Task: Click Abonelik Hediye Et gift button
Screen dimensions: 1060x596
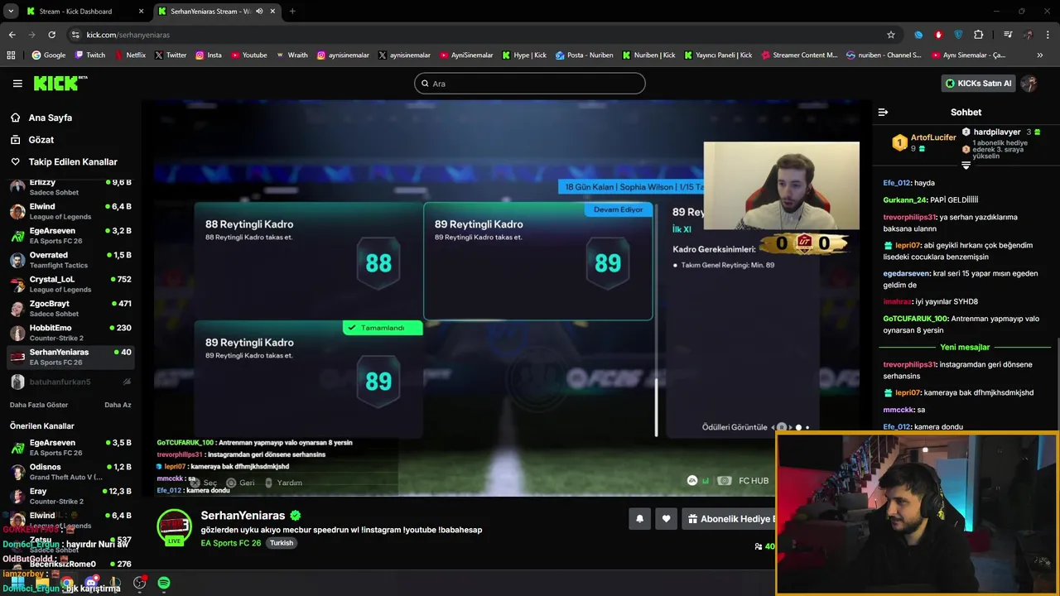Action: (731, 519)
